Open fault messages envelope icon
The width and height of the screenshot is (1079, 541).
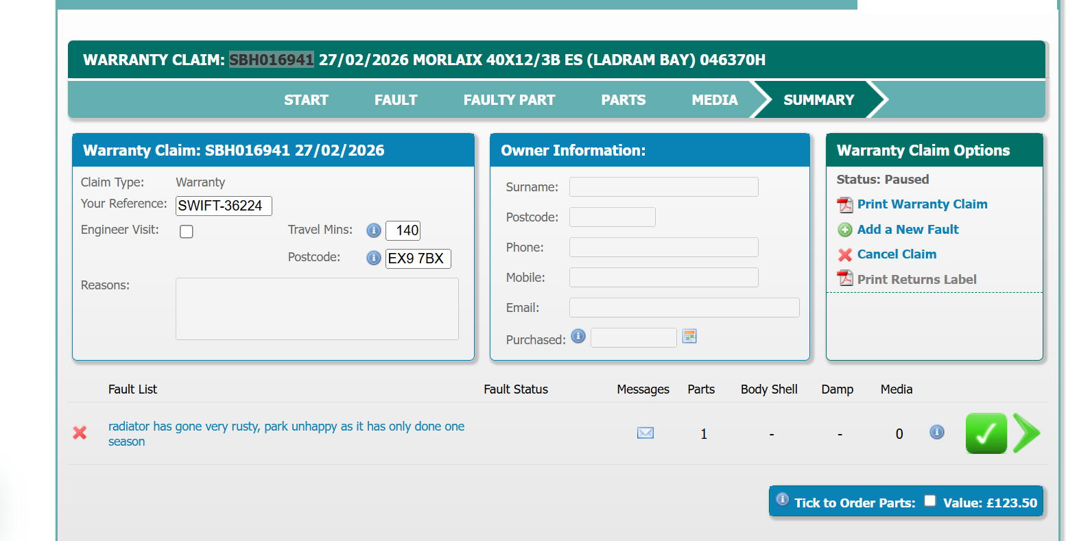(645, 433)
